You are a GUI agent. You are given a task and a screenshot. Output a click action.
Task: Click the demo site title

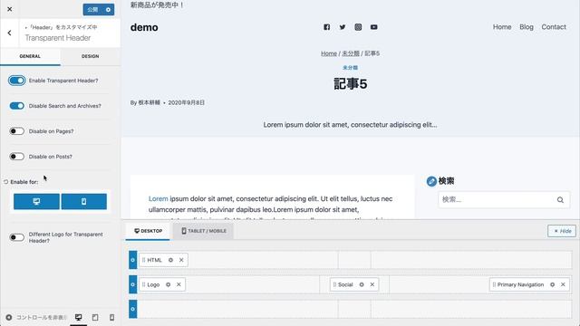[144, 27]
